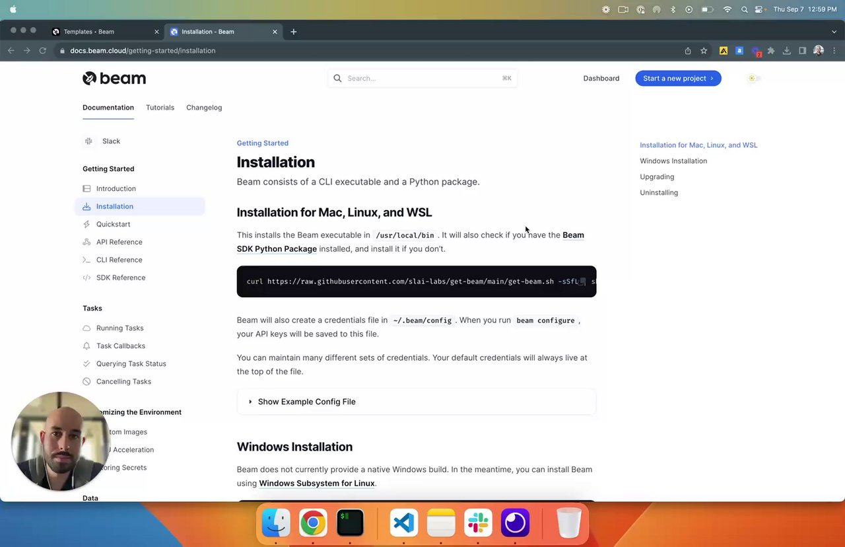Open macOS Control Center in menu bar
The image size is (845, 547).
coord(759,9)
